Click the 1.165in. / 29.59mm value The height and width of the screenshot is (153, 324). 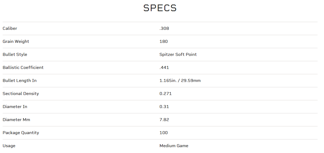[x=180, y=81]
